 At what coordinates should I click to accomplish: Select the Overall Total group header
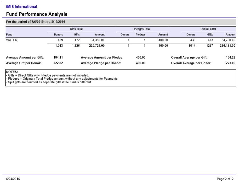point(208,29)
